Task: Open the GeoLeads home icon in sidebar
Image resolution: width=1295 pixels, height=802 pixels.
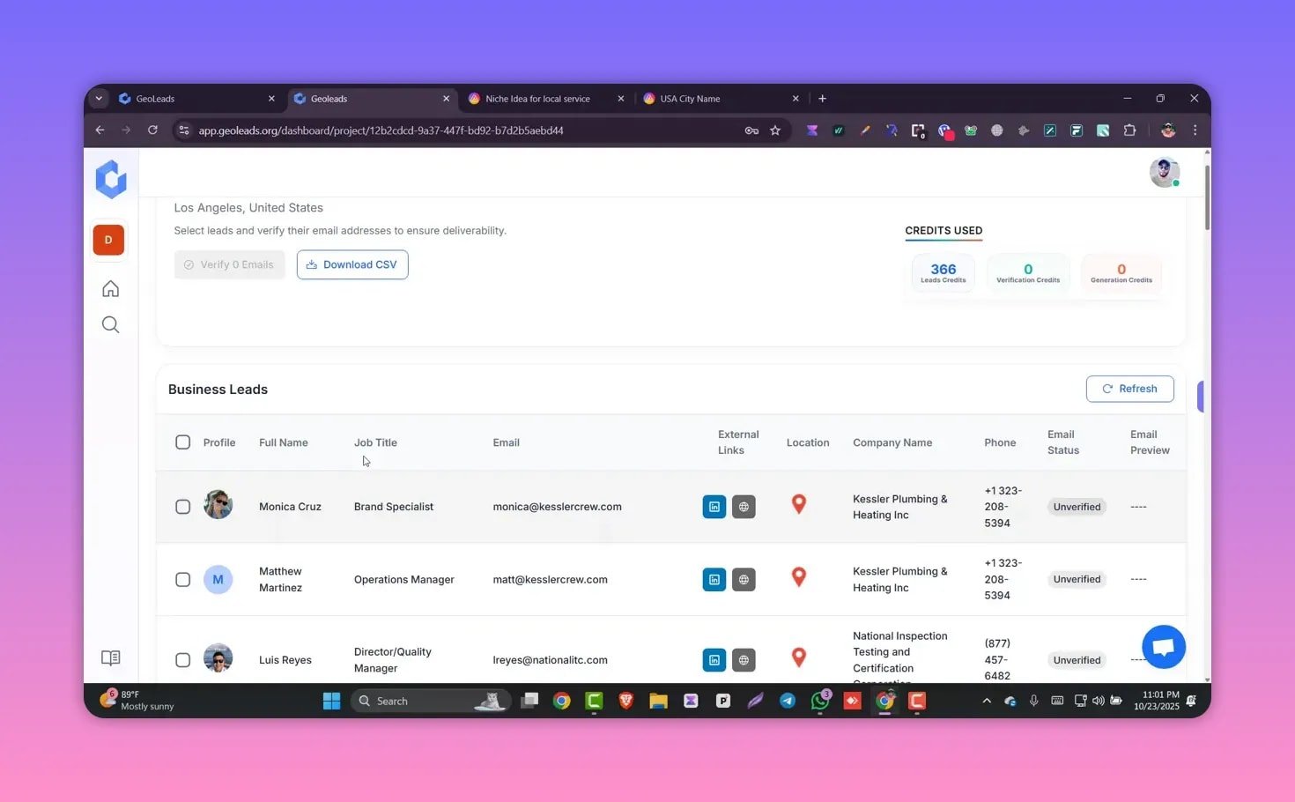Action: pos(110,288)
